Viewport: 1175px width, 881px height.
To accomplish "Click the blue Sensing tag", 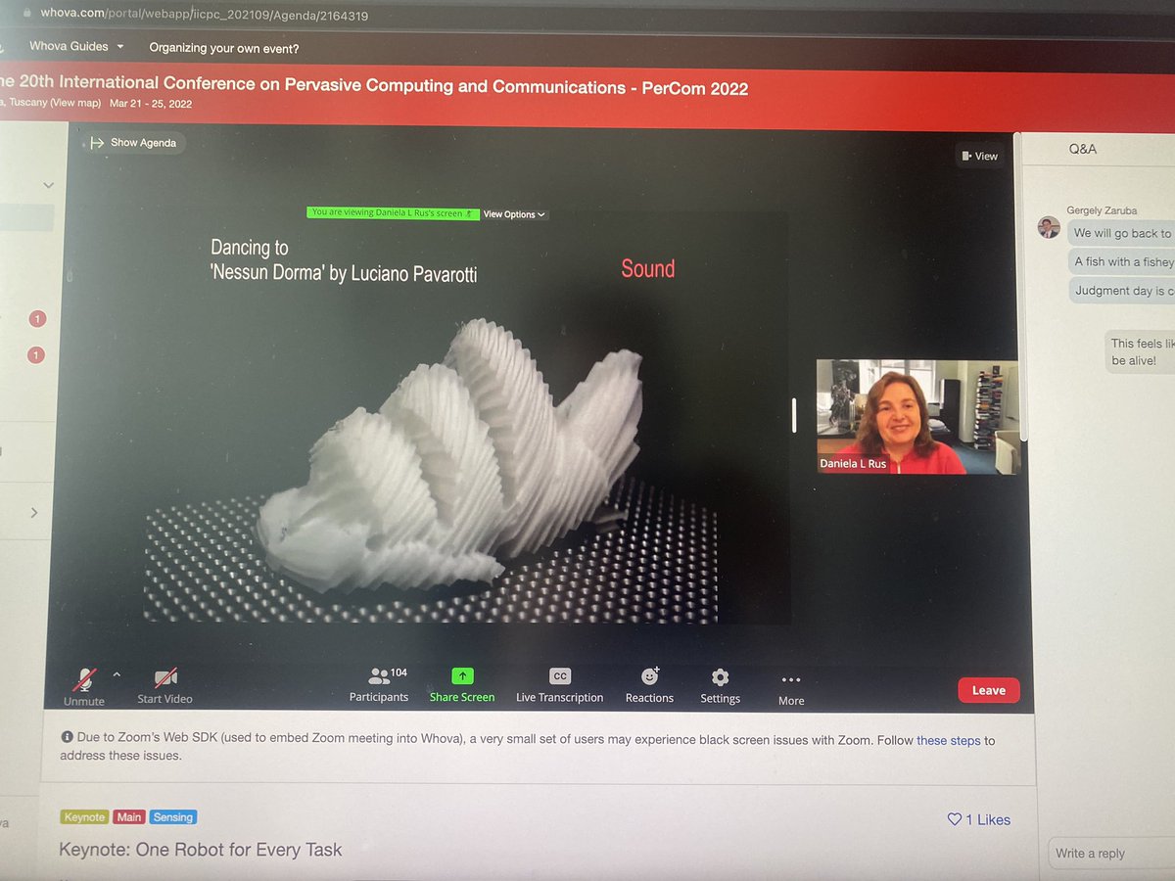I will (172, 816).
